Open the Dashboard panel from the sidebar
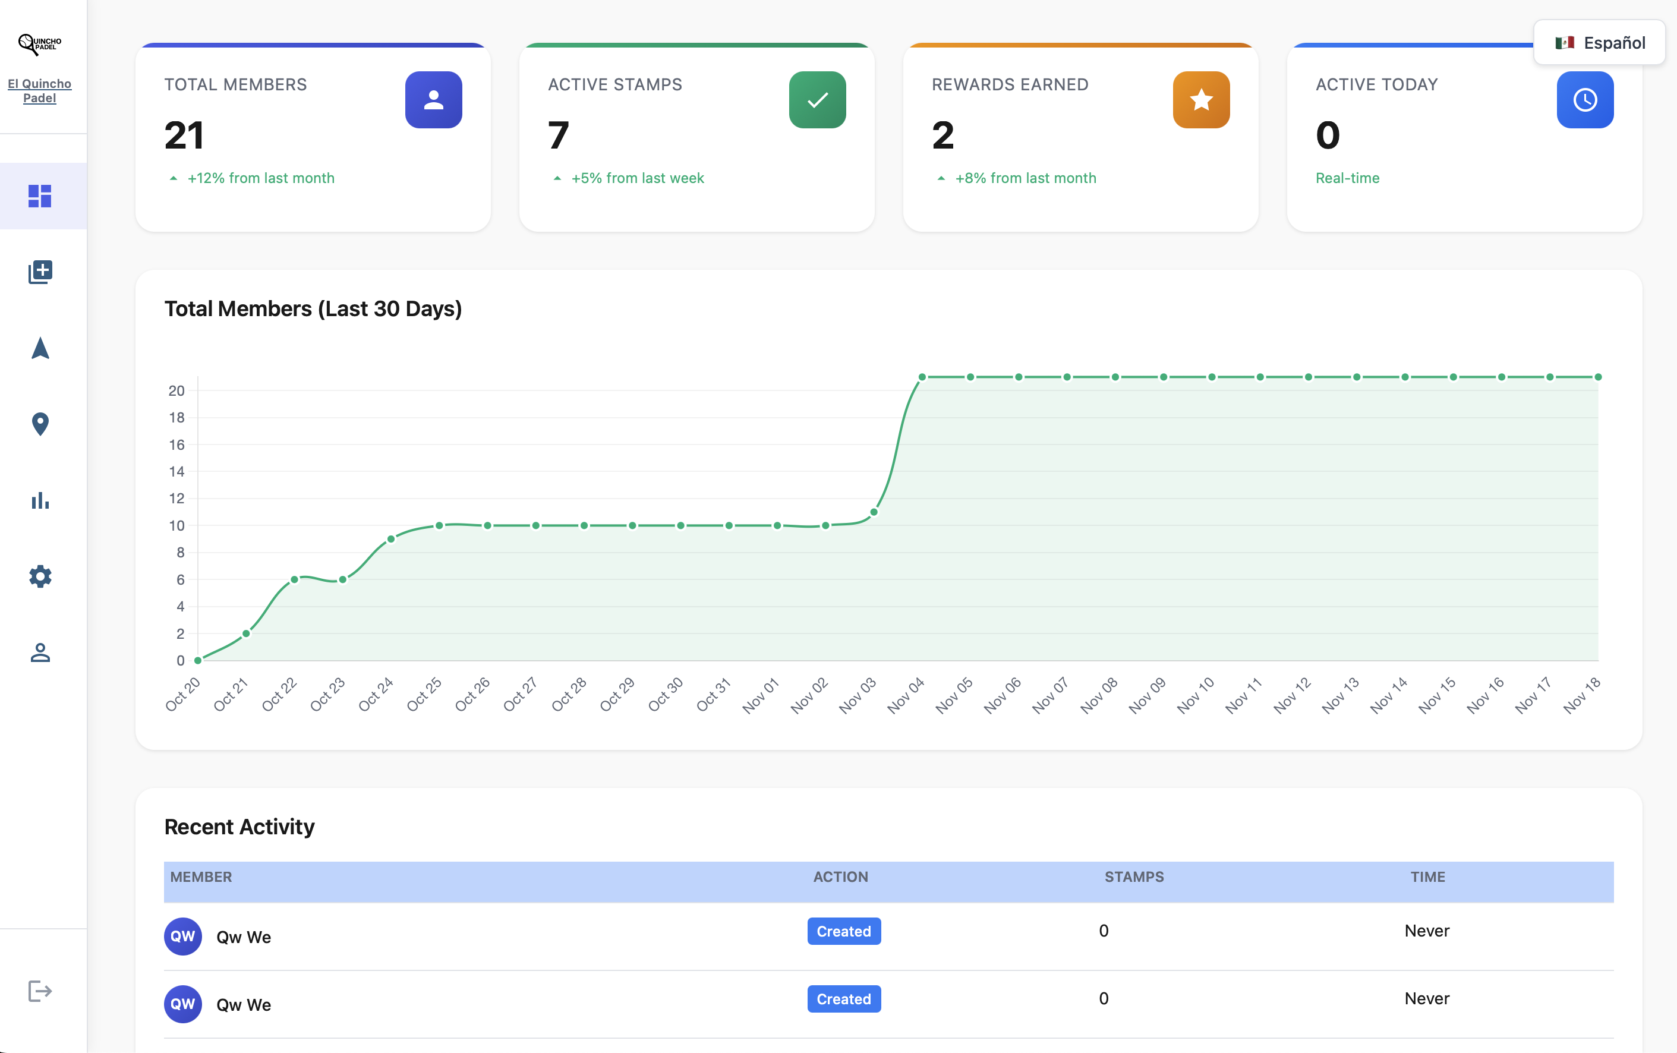This screenshot has height=1053, width=1677. 40,196
